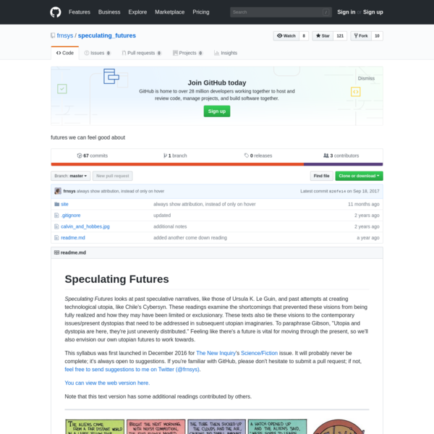
Task: Click the .gitignore file icon
Action: (56, 216)
